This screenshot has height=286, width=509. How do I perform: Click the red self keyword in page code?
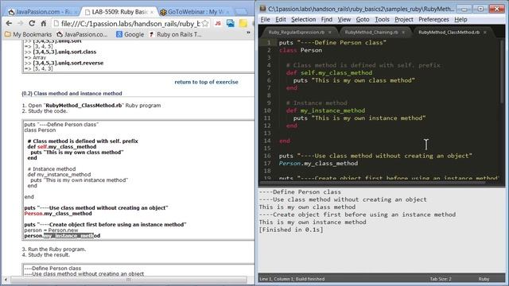pos(42,147)
